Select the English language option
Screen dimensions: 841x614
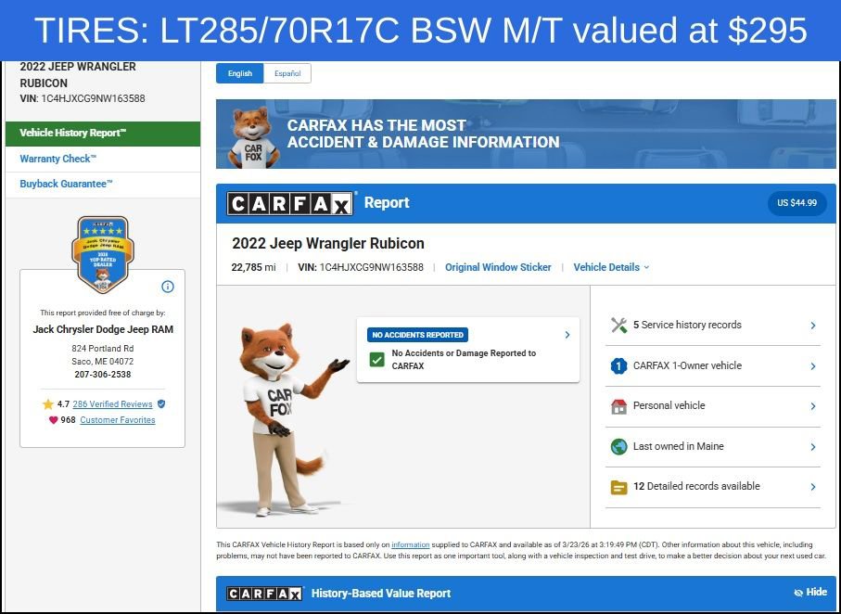[x=239, y=73]
